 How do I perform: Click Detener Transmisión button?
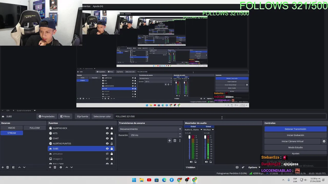[x=295, y=129]
